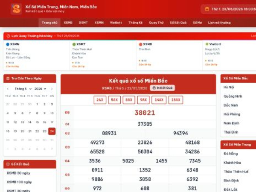Open Đà Nẵng lottery link
Screen dimensions: 256x192
tap(231, 154)
